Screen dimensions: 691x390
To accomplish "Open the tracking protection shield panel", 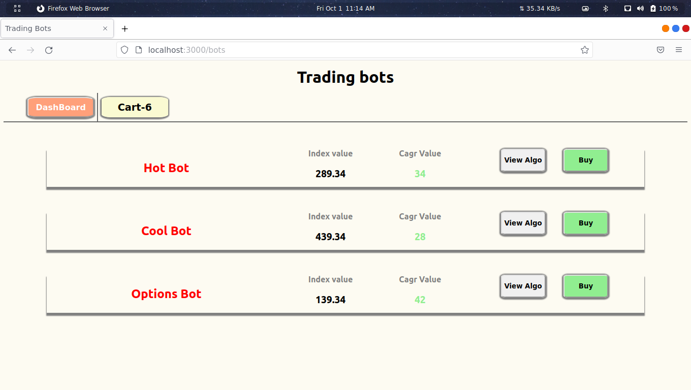I will [x=124, y=50].
